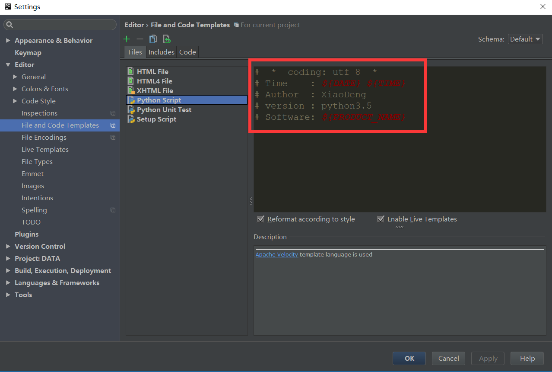Click the Setup Script file icon
Screen dimensions: 552x372
click(x=131, y=119)
